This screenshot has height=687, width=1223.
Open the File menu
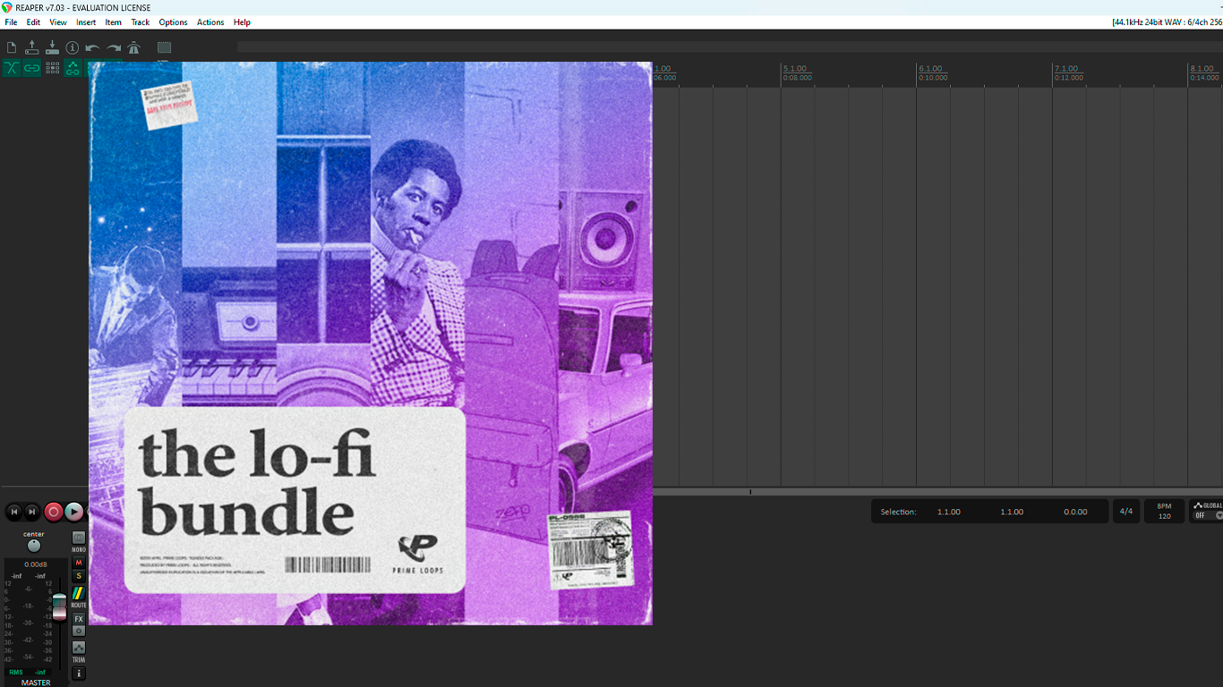click(x=11, y=22)
